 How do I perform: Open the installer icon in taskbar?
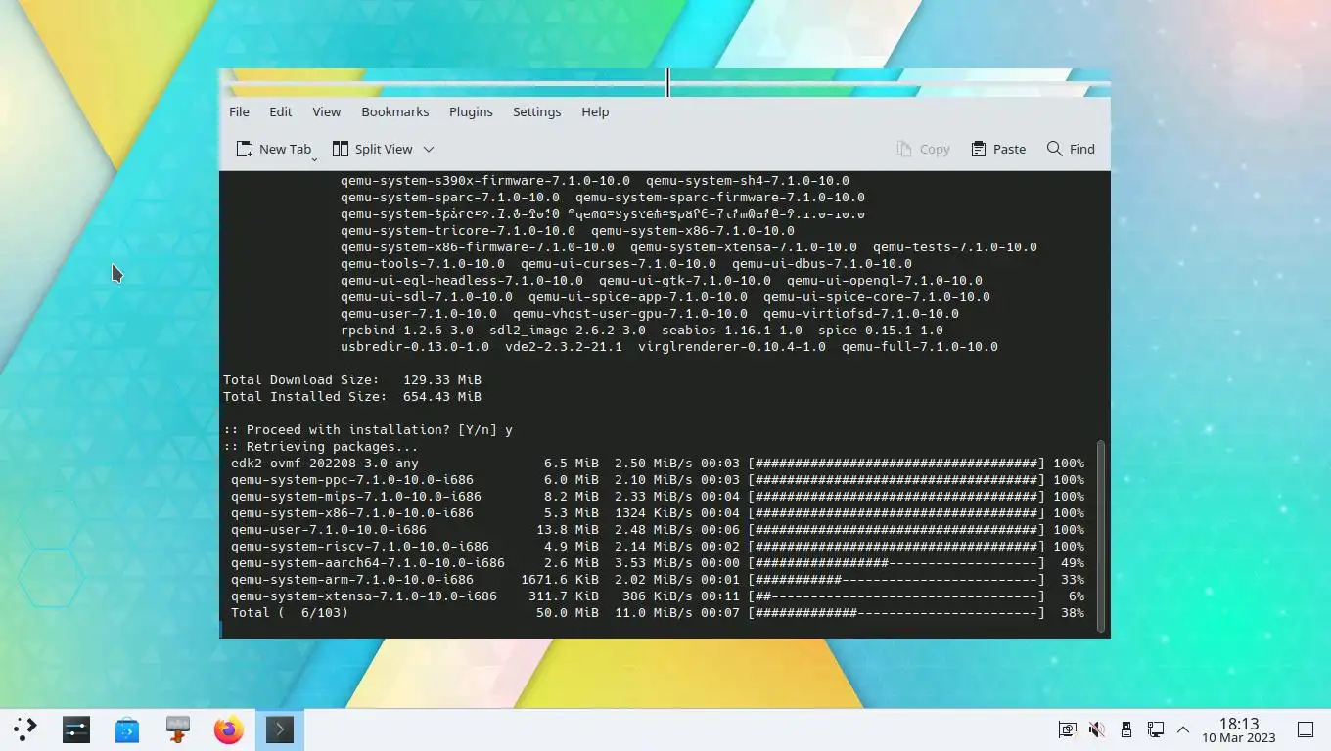click(x=178, y=729)
